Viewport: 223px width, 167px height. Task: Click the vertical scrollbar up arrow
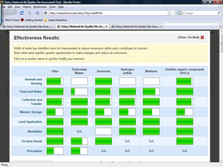click(221, 32)
